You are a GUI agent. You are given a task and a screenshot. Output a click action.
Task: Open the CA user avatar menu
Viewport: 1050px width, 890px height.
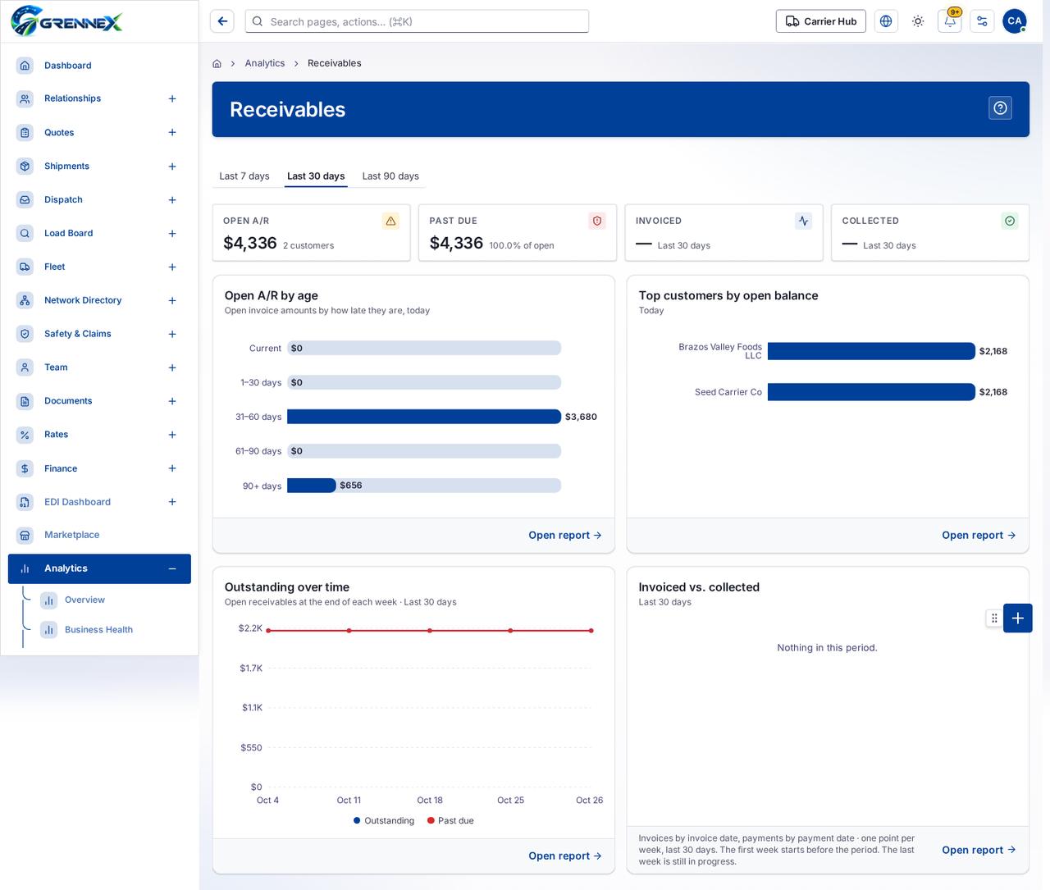click(x=1015, y=21)
